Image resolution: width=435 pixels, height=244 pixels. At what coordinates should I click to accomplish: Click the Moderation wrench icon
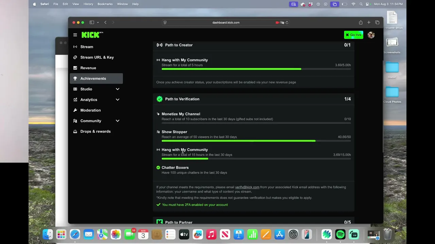(75, 110)
